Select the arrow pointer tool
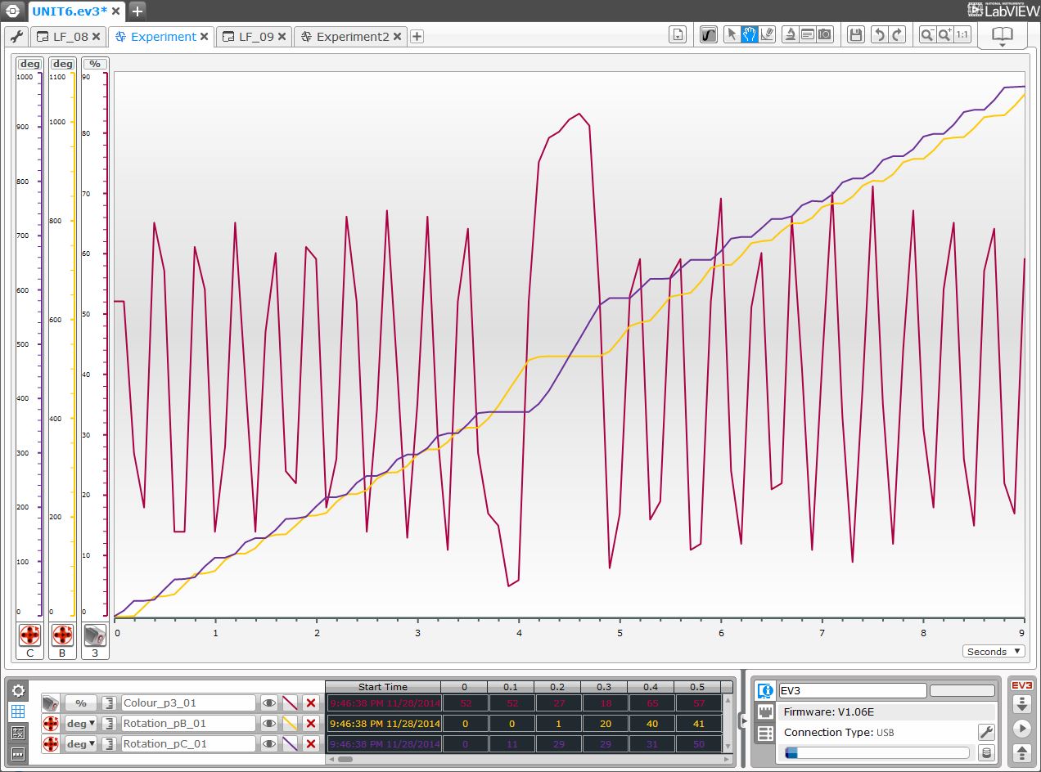This screenshot has height=772, width=1041. click(732, 34)
